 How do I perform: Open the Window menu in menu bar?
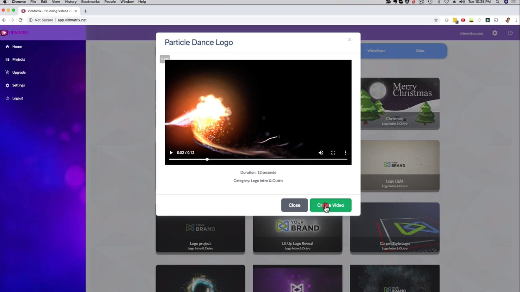pyautogui.click(x=127, y=2)
